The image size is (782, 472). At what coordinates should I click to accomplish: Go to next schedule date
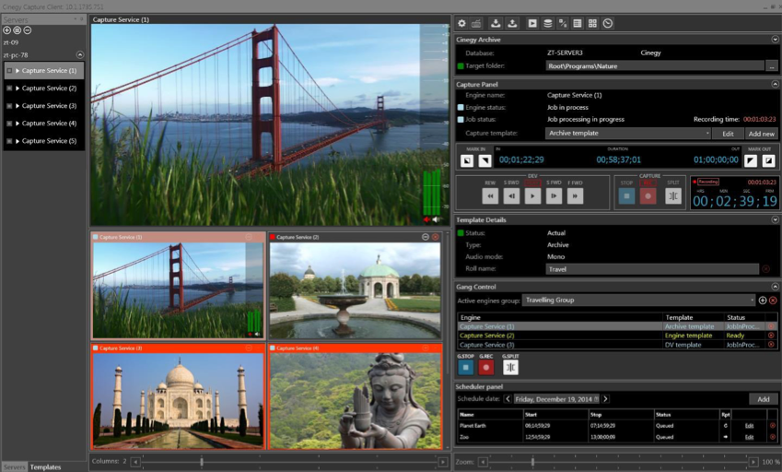605,399
